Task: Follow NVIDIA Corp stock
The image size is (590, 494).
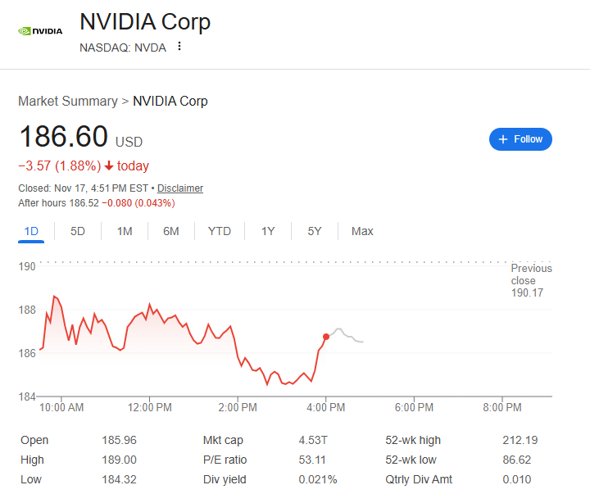Action: (521, 139)
